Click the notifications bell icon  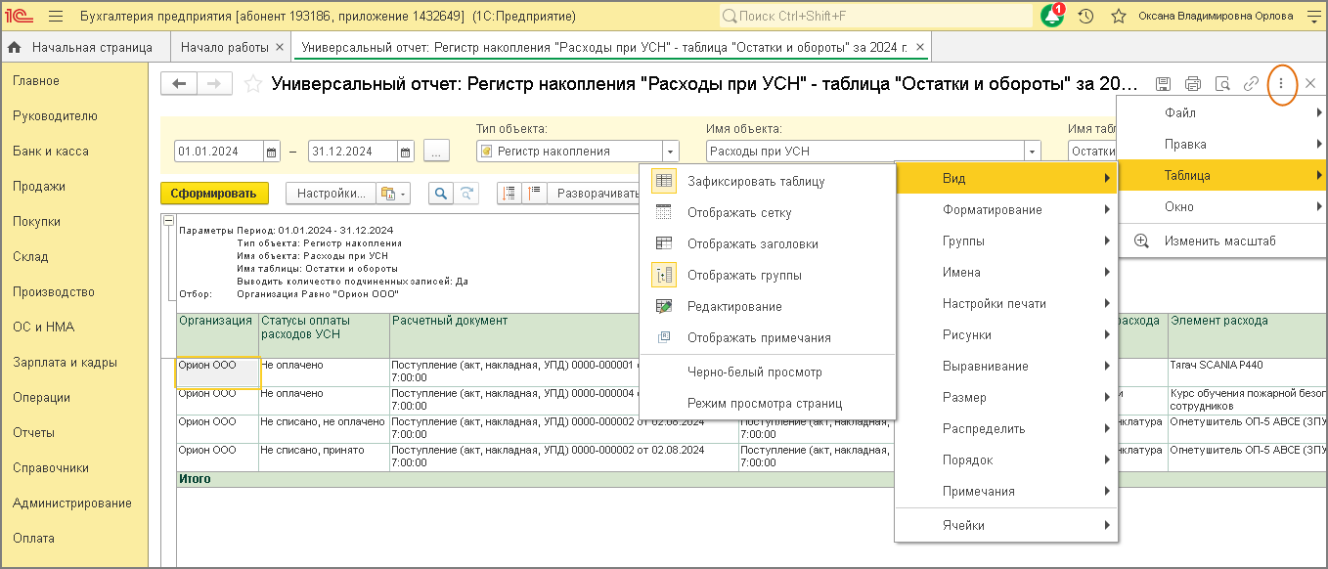click(x=1052, y=17)
